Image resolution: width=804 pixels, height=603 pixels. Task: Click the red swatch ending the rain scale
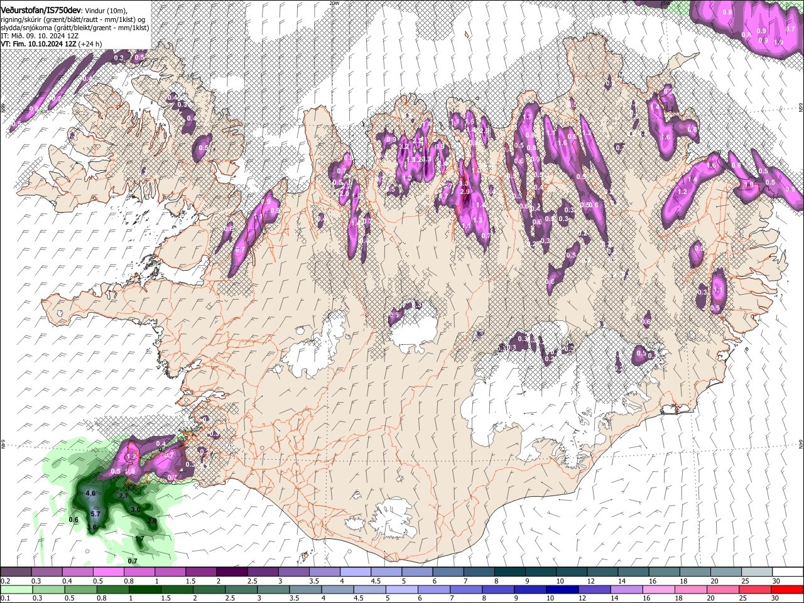point(786,589)
